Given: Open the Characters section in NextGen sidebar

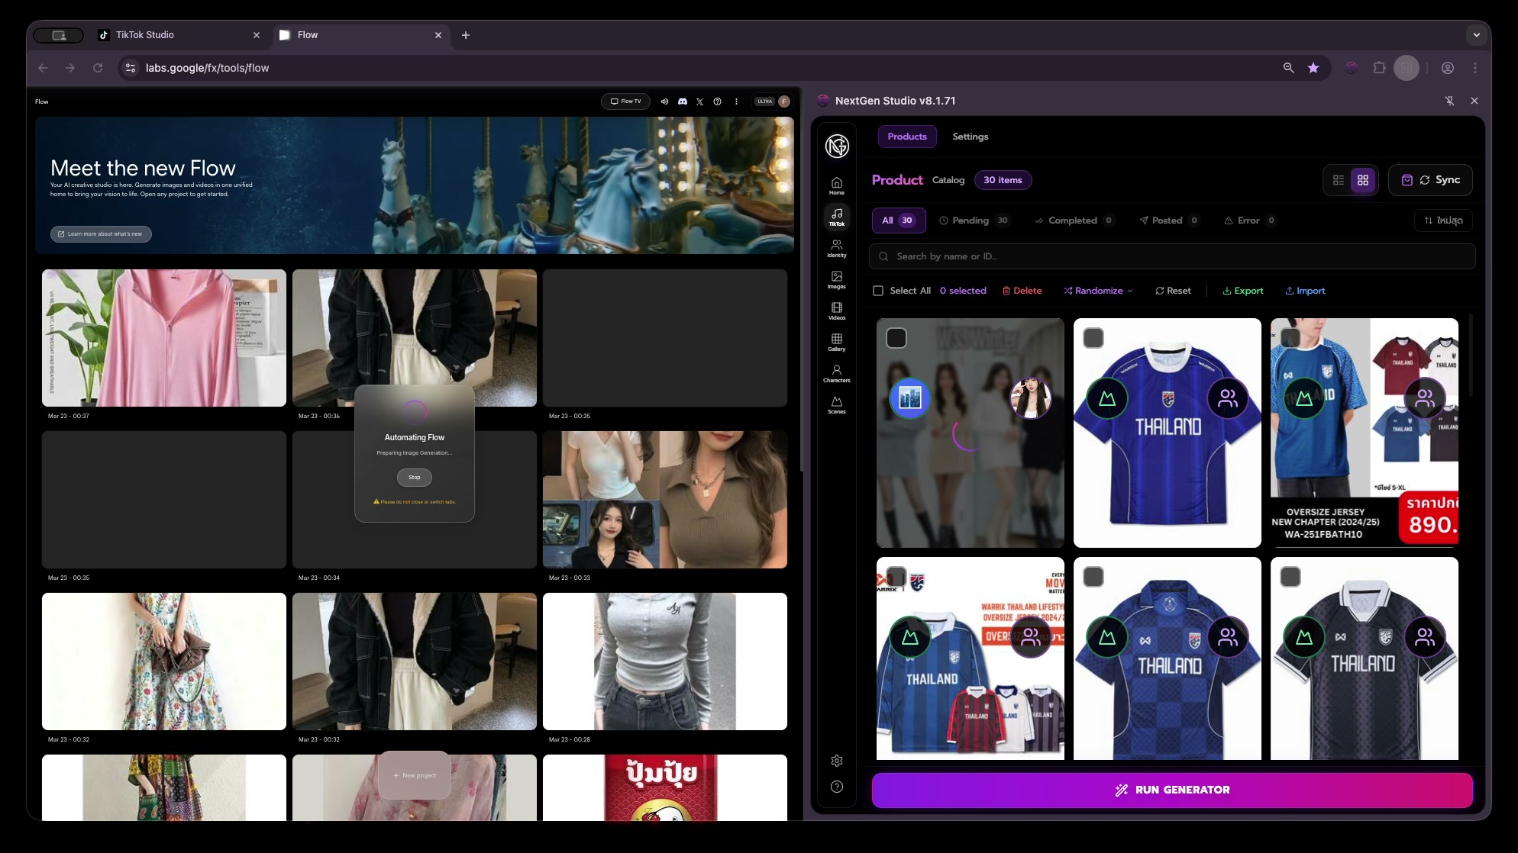Looking at the screenshot, I should [x=837, y=373].
